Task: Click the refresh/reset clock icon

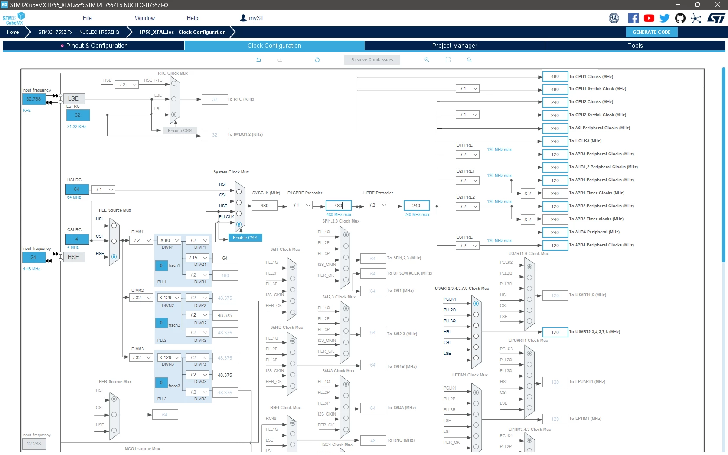Action: tap(317, 60)
